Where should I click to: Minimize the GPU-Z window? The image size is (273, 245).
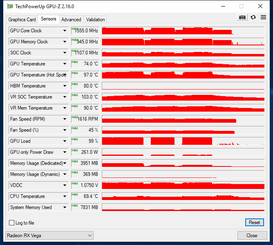click(x=223, y=6)
